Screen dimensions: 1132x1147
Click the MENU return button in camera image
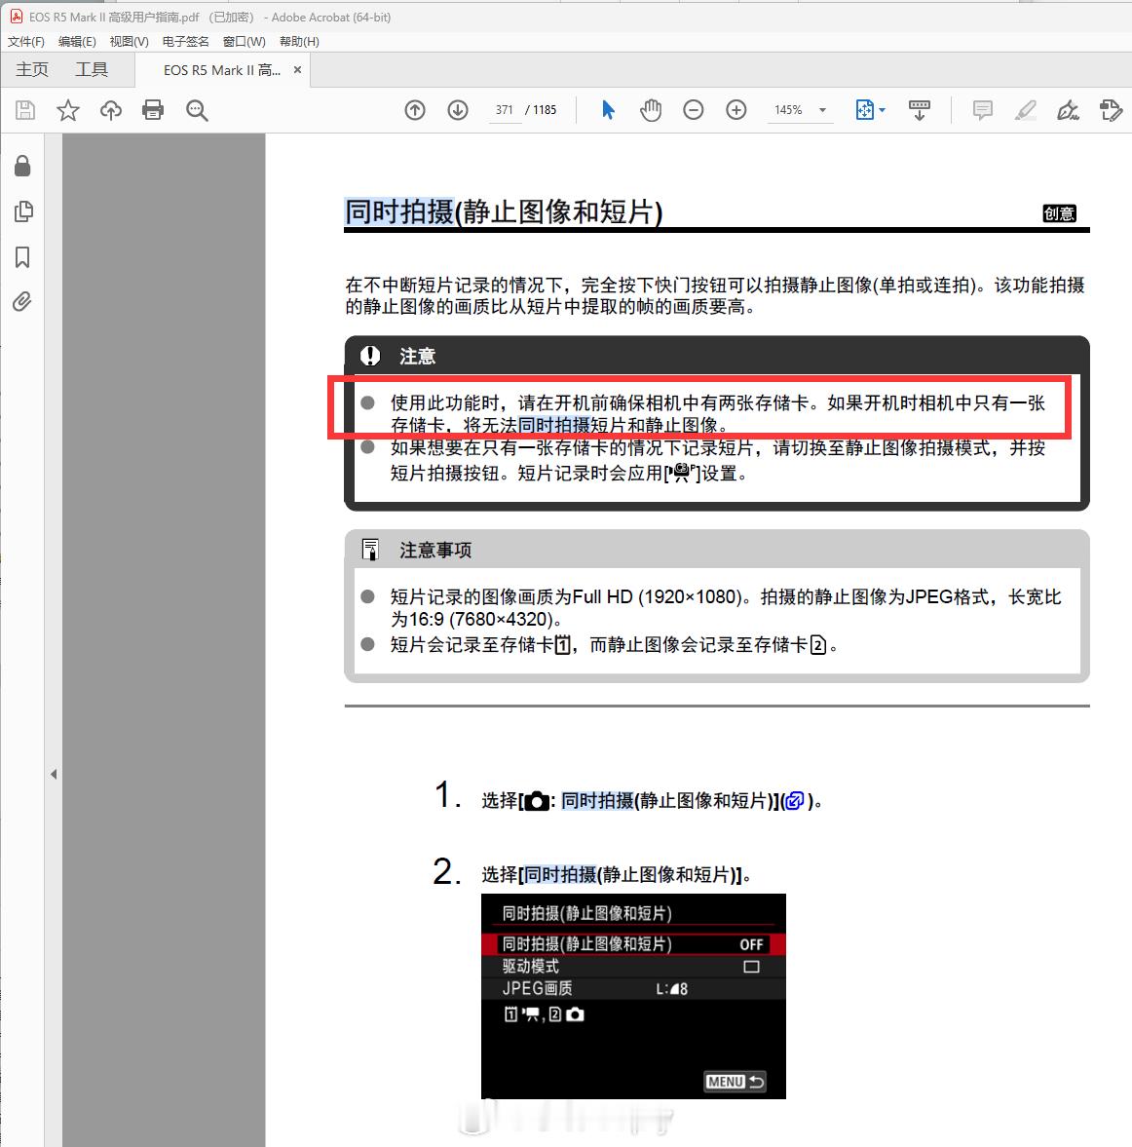(735, 1081)
